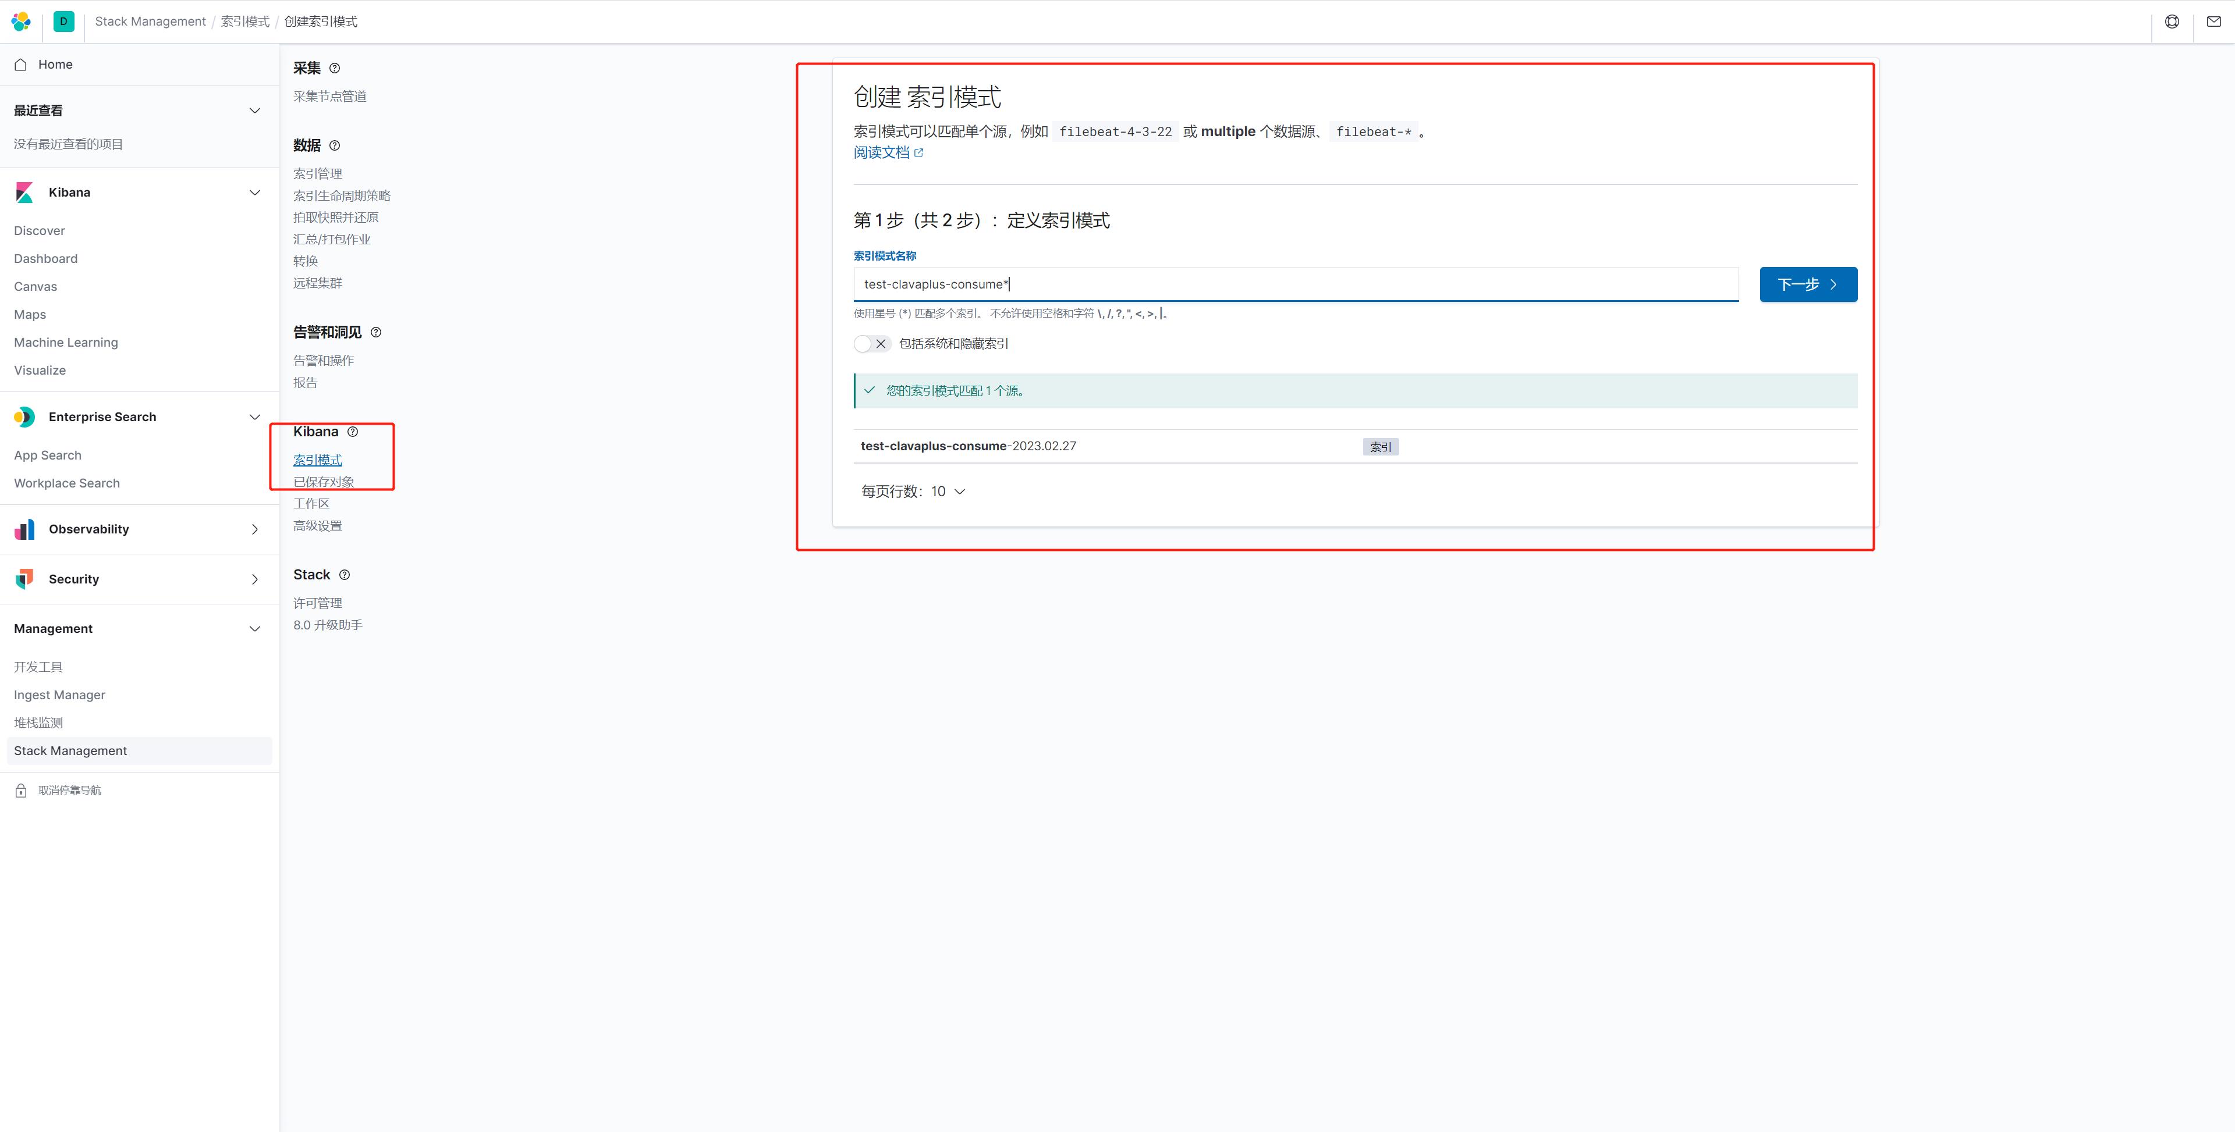Click the Observability logo icon
This screenshot has width=2235, height=1132.
24,529
